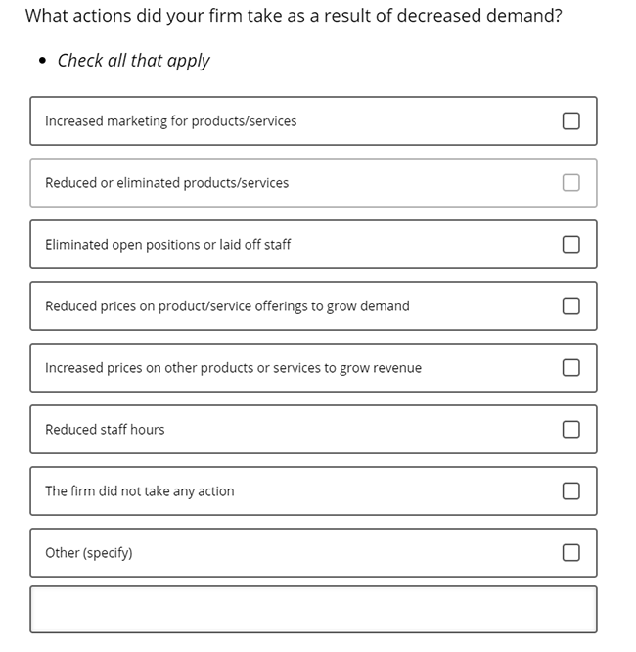
Task: Select the 'Reduced or eliminated products/services' label
Action: pyautogui.click(x=166, y=182)
